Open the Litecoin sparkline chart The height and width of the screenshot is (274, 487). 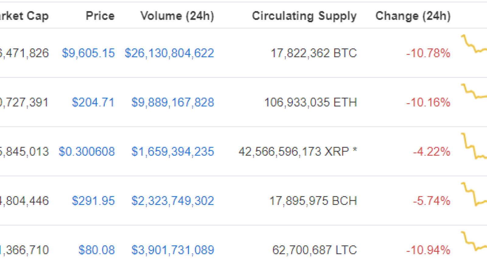pos(474,241)
